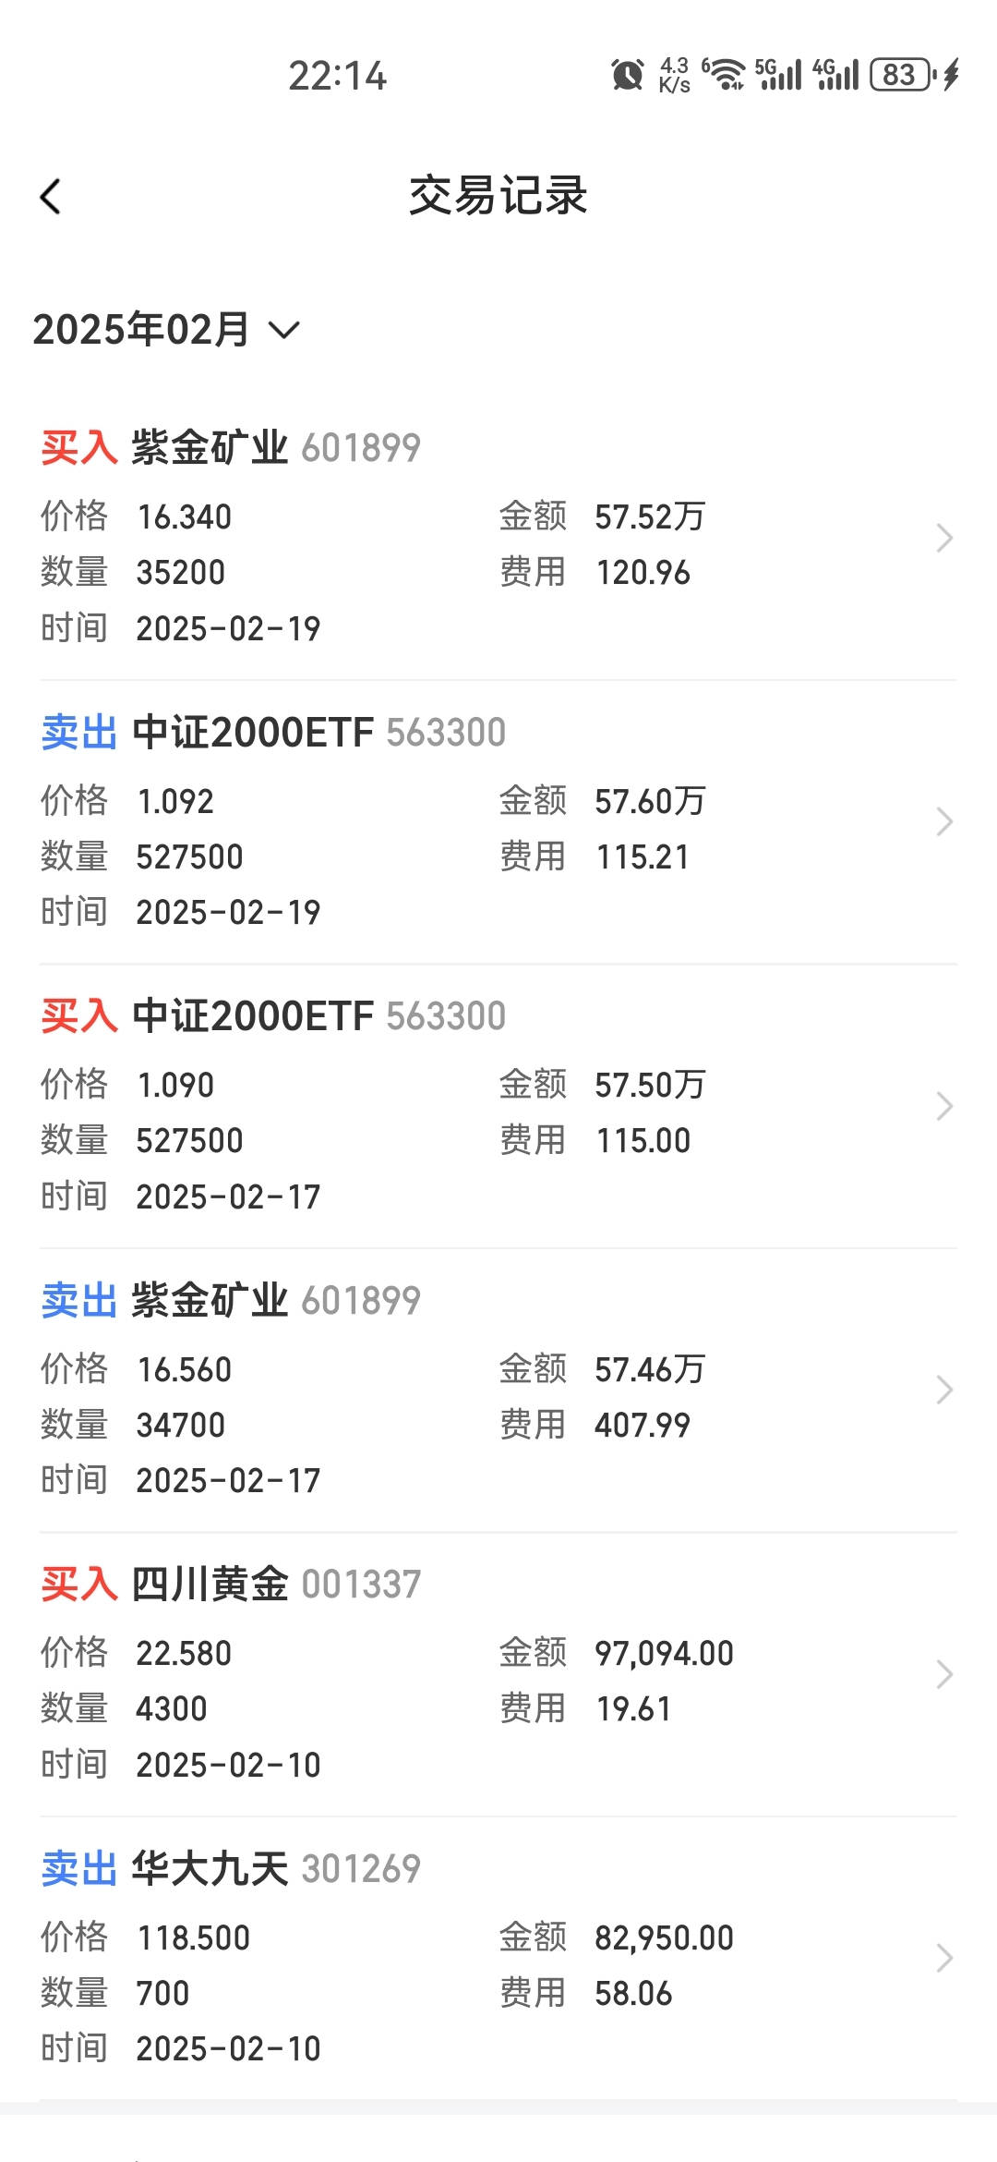Image resolution: width=997 pixels, height=2162 pixels.
Task: Open chevron for 华大九天 sell record
Action: coord(943,1958)
